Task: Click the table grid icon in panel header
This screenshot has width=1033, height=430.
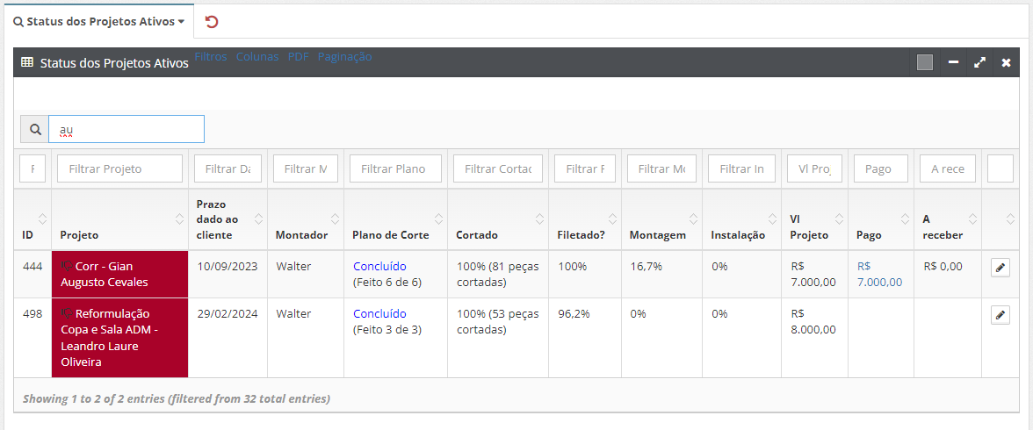Action: pyautogui.click(x=27, y=63)
